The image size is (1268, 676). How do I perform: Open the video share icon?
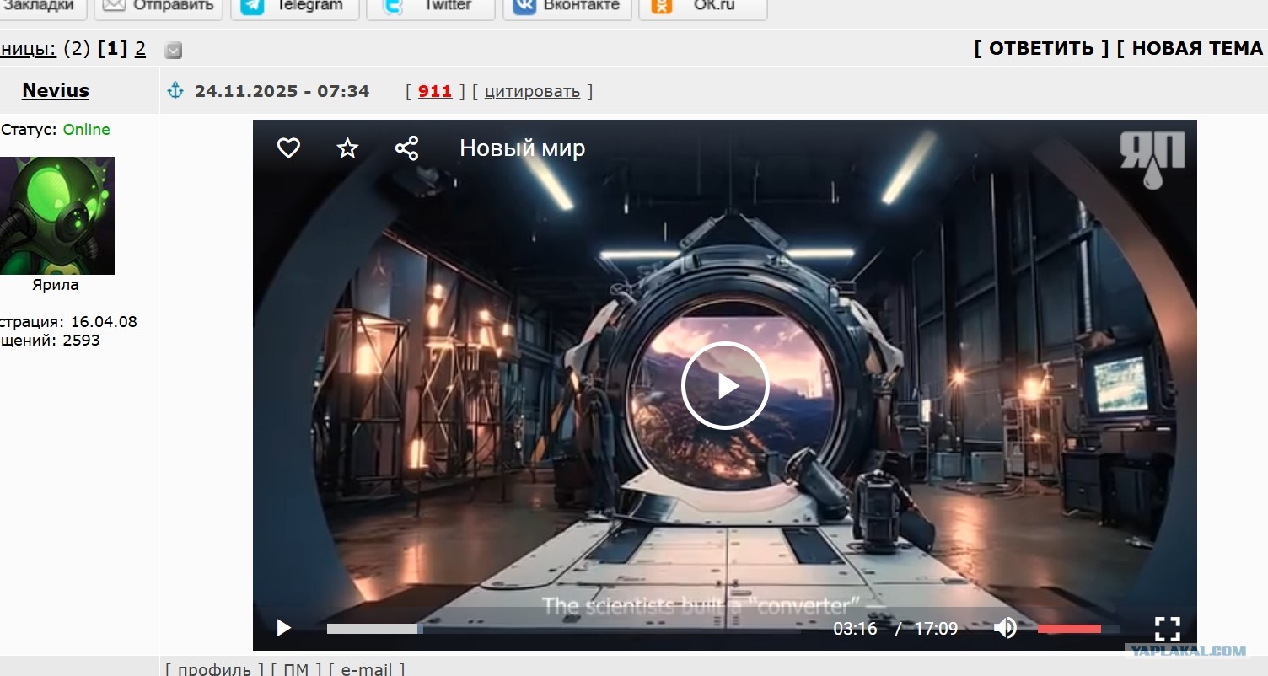pyautogui.click(x=406, y=149)
